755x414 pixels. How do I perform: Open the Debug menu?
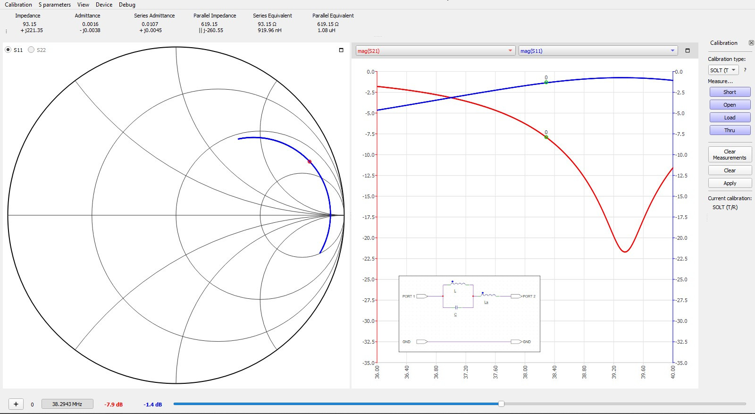point(127,5)
